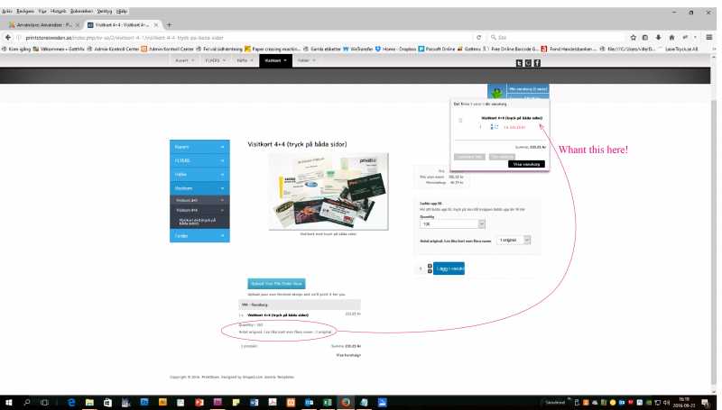The width and height of the screenshot is (722, 410).
Task: Open the Facebook social icon
Action: point(537,63)
